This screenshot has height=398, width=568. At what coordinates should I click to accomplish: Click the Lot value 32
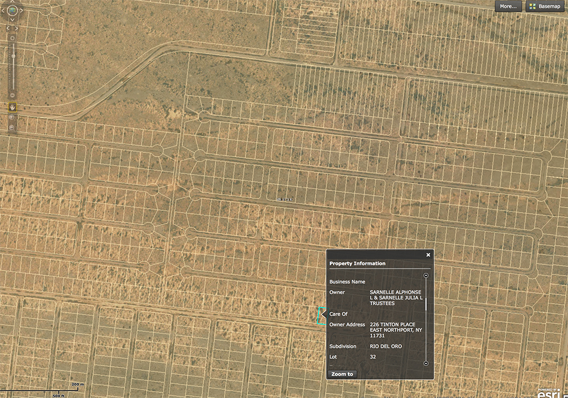373,356
